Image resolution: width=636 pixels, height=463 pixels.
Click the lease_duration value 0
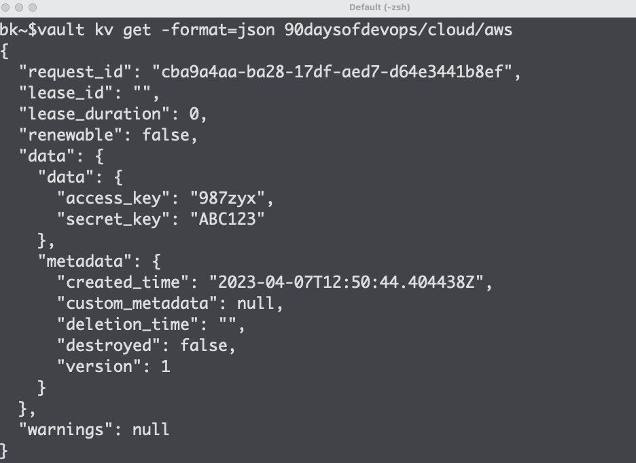coord(194,114)
